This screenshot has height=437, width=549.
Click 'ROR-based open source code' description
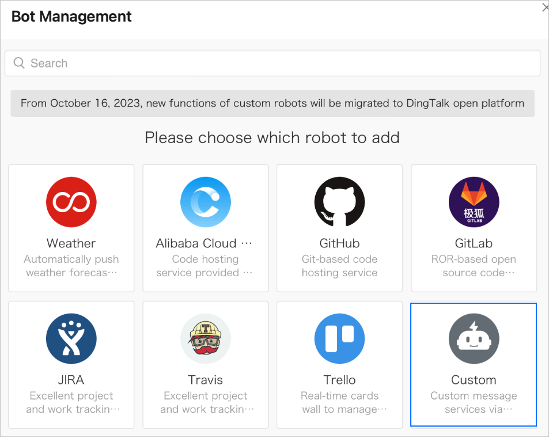coord(474,266)
